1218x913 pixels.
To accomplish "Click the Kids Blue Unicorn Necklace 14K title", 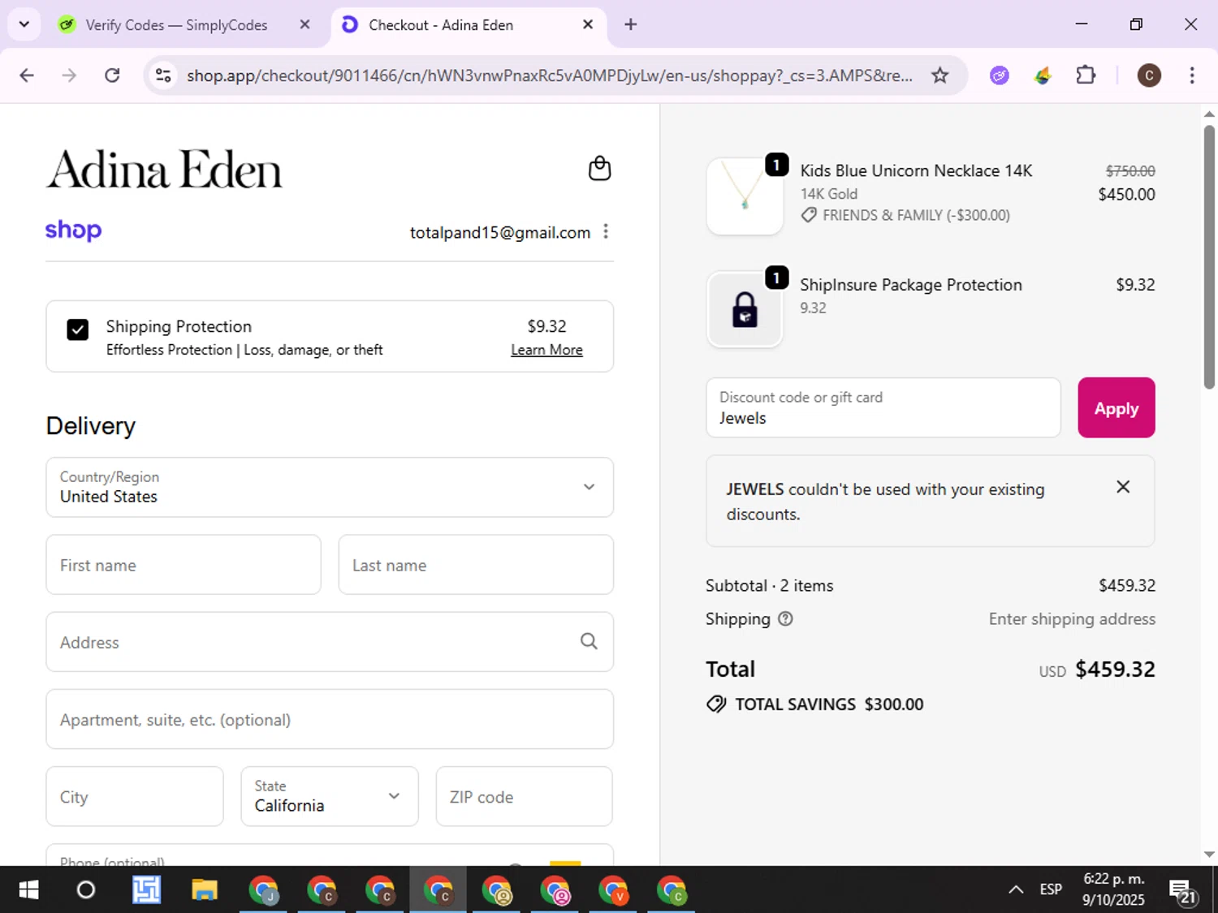I will (x=916, y=170).
